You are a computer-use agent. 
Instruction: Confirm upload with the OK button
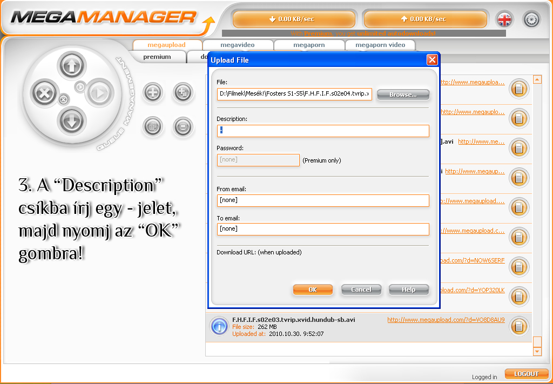[313, 289]
